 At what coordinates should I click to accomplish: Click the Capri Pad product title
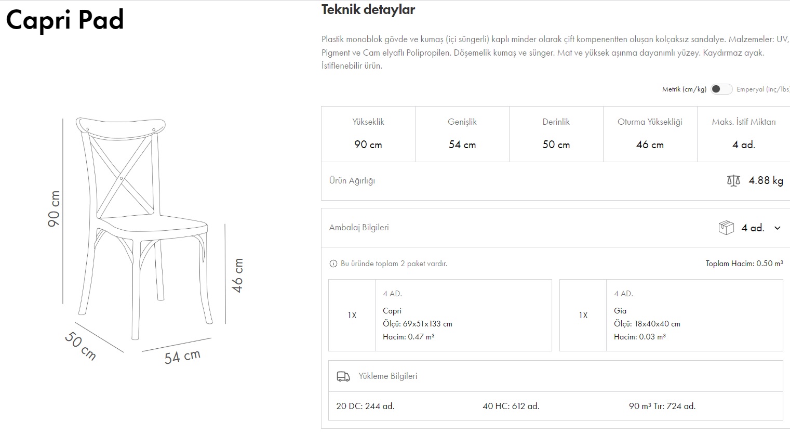pyautogui.click(x=65, y=20)
